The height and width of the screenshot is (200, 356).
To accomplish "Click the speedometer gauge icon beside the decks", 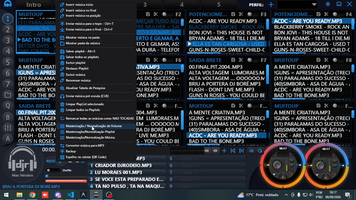I will (x=252, y=151).
